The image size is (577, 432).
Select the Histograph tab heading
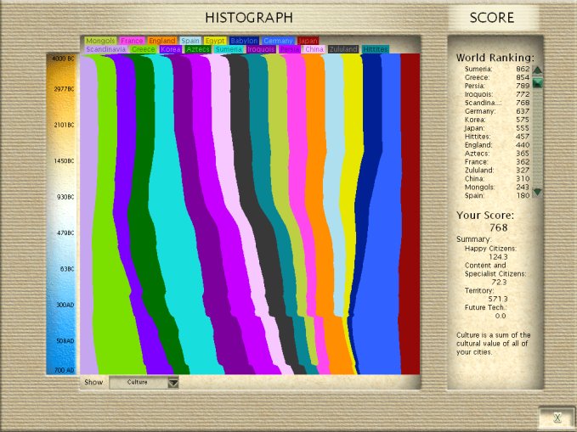click(x=248, y=17)
